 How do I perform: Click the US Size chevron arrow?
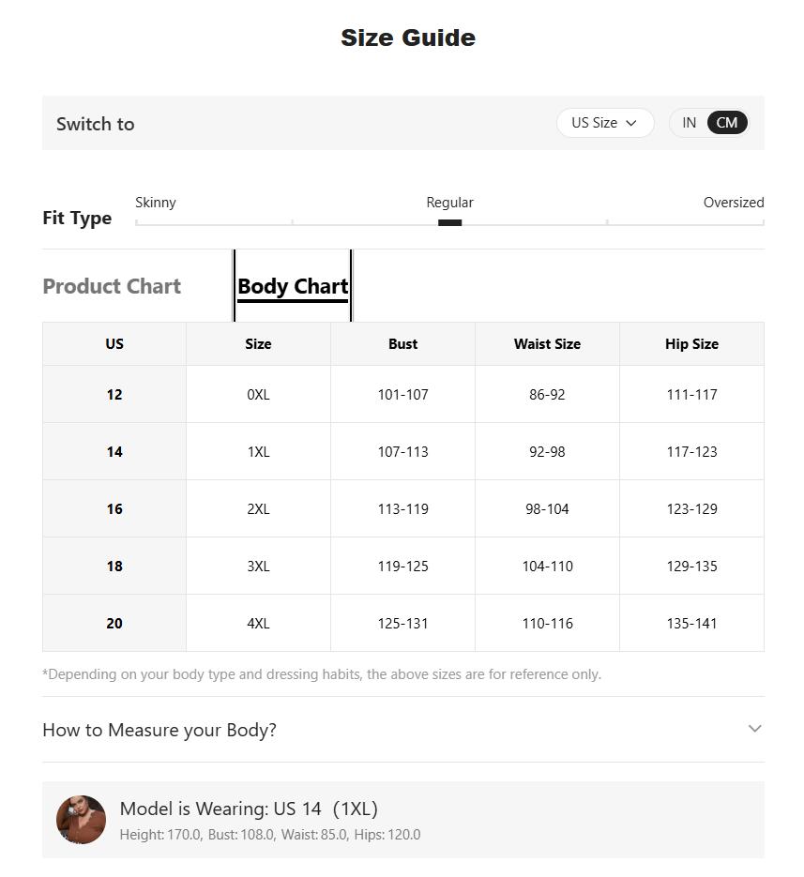tap(631, 123)
